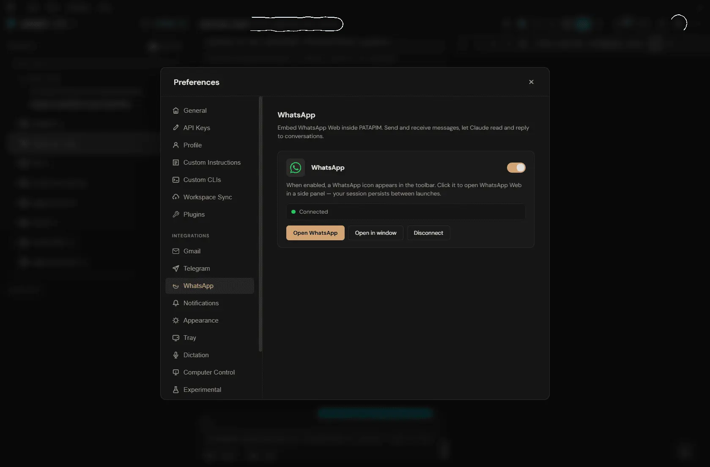
Task: Open Computer Control settings
Action: tap(210, 372)
